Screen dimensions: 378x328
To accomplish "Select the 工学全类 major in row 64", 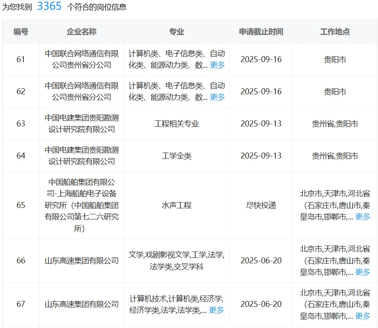I will point(176,156).
